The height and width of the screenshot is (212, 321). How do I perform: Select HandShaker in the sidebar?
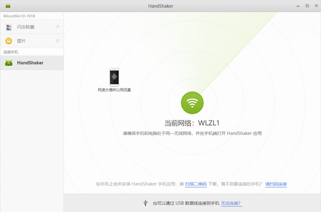[x=32, y=63]
